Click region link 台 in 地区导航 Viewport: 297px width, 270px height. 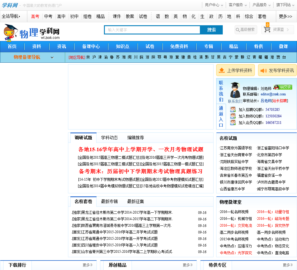[x=284, y=57]
